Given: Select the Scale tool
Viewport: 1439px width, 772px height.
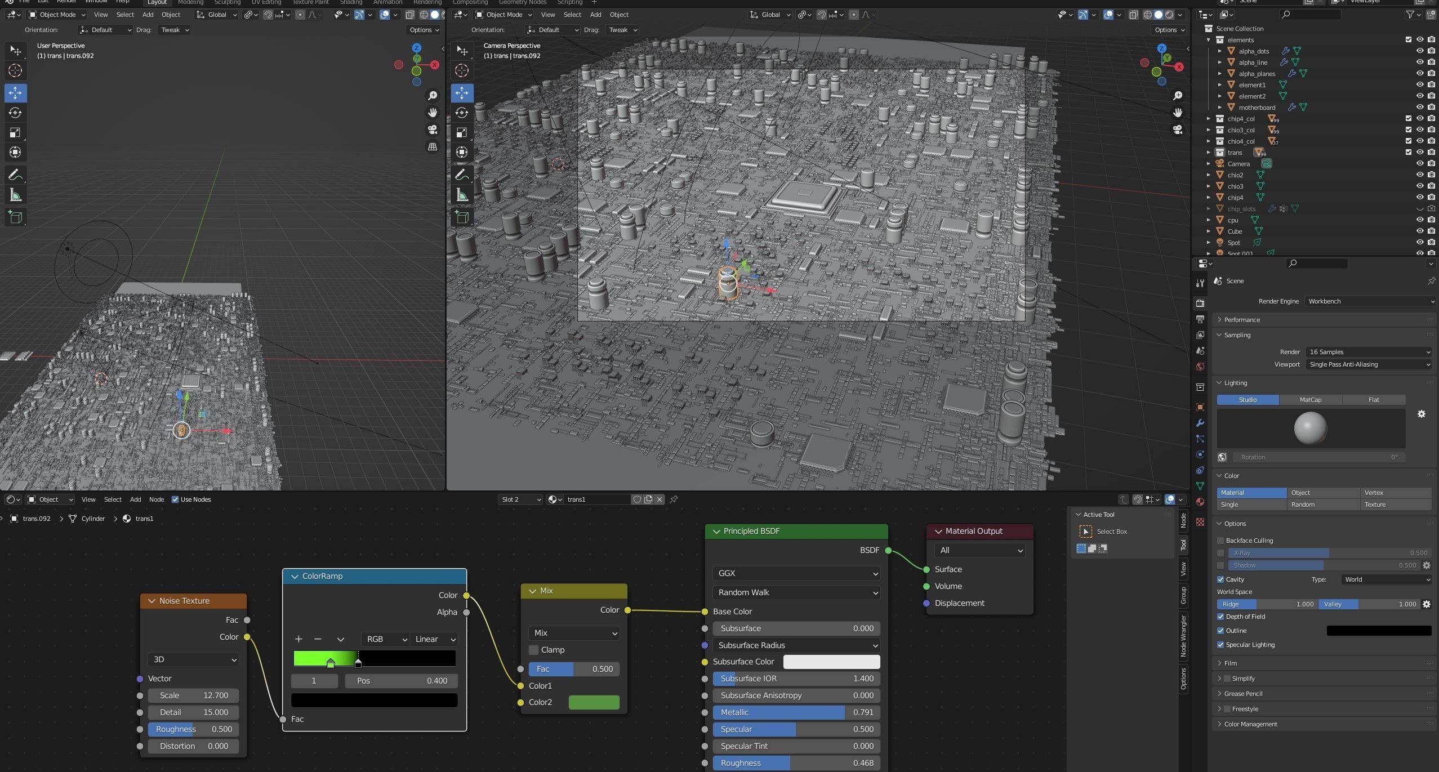Looking at the screenshot, I should pyautogui.click(x=15, y=132).
